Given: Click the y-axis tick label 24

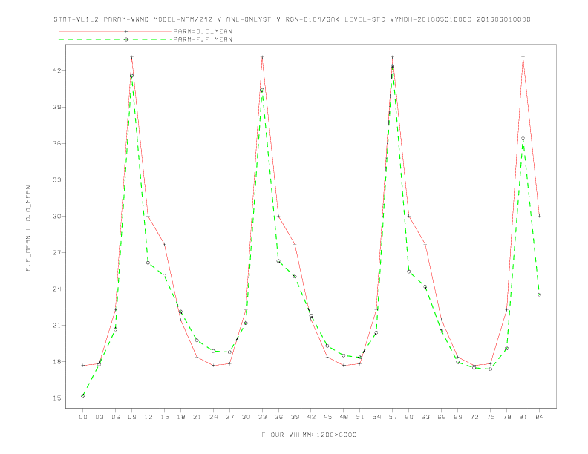Looking at the screenshot, I should 57,289.
